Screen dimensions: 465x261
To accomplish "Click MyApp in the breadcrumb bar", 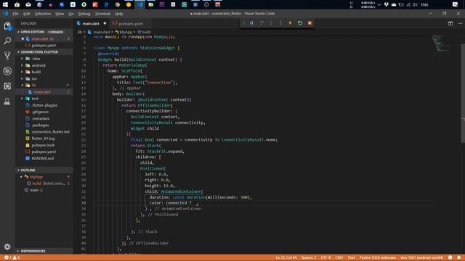I will point(126,32).
